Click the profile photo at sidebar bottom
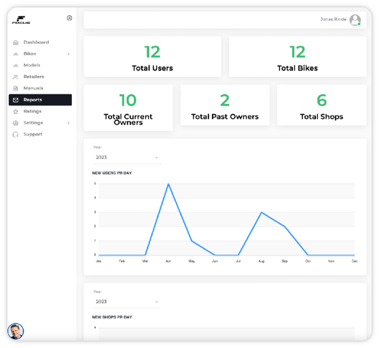Image resolution: width=379 pixels, height=348 pixels. 16,331
